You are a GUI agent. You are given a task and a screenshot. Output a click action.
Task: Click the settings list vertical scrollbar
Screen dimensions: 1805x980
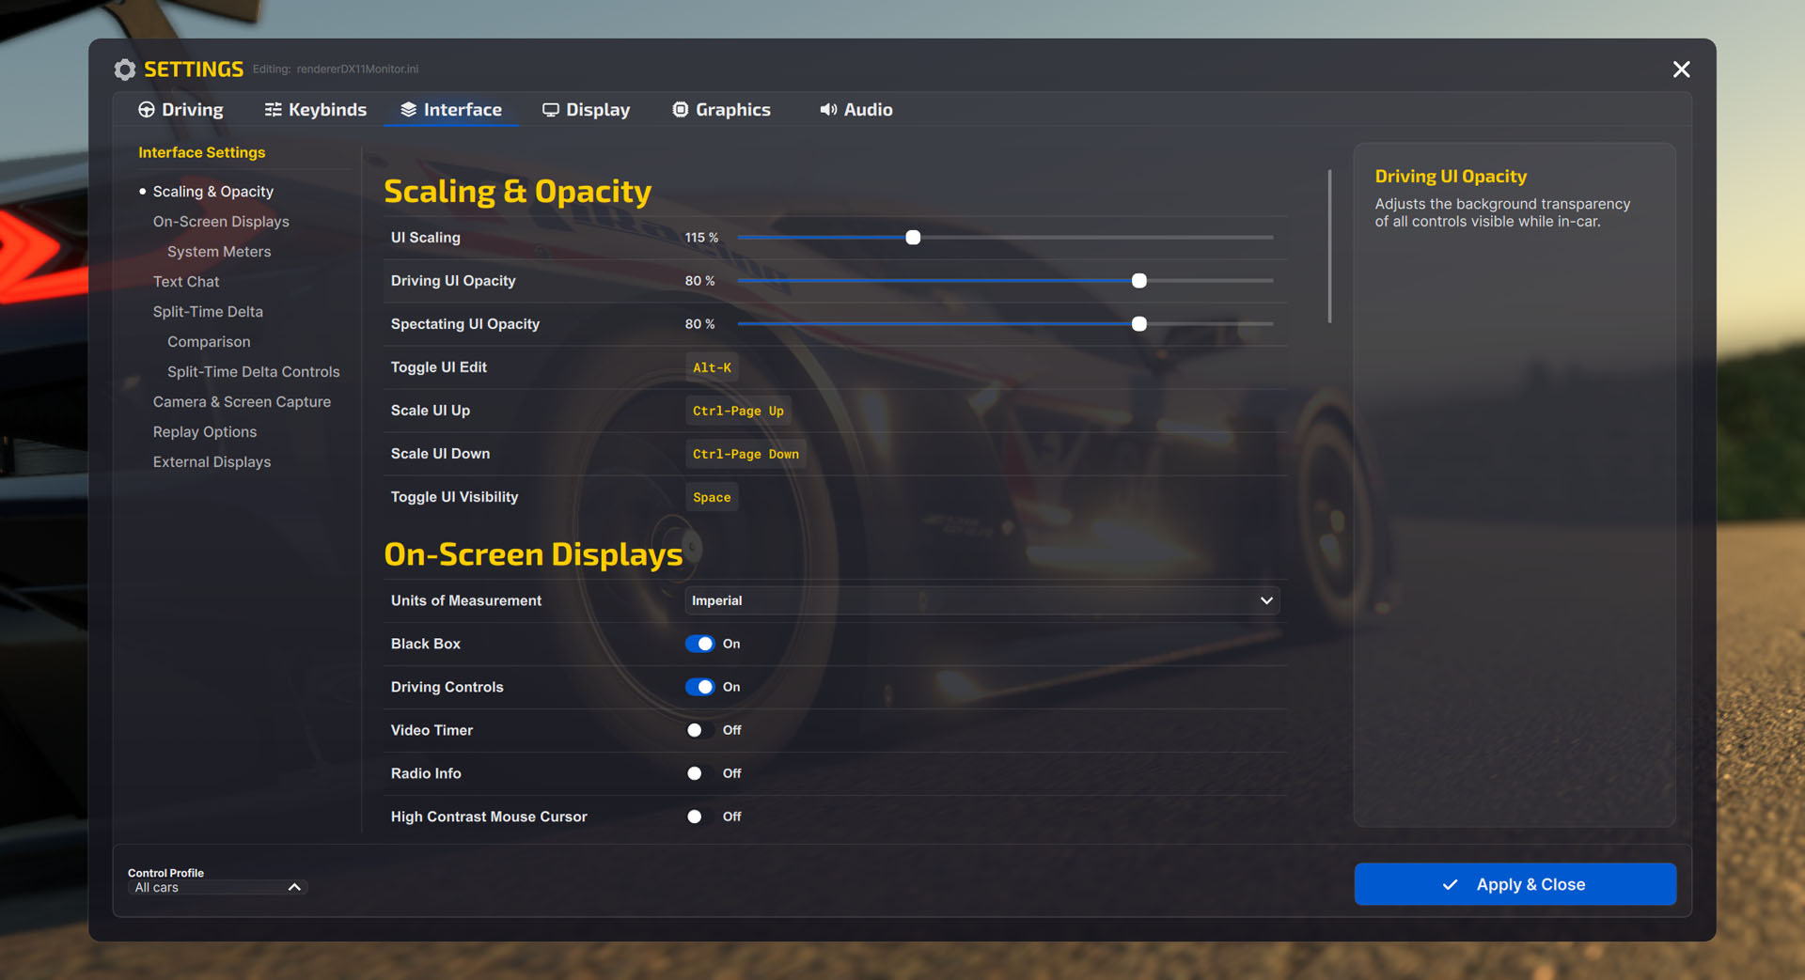pyautogui.click(x=1329, y=246)
